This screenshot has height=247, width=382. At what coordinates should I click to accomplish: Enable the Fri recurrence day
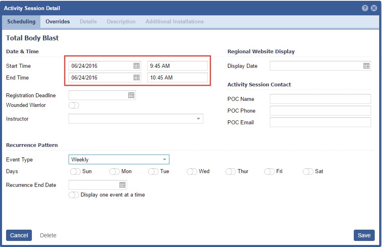coord(269,172)
